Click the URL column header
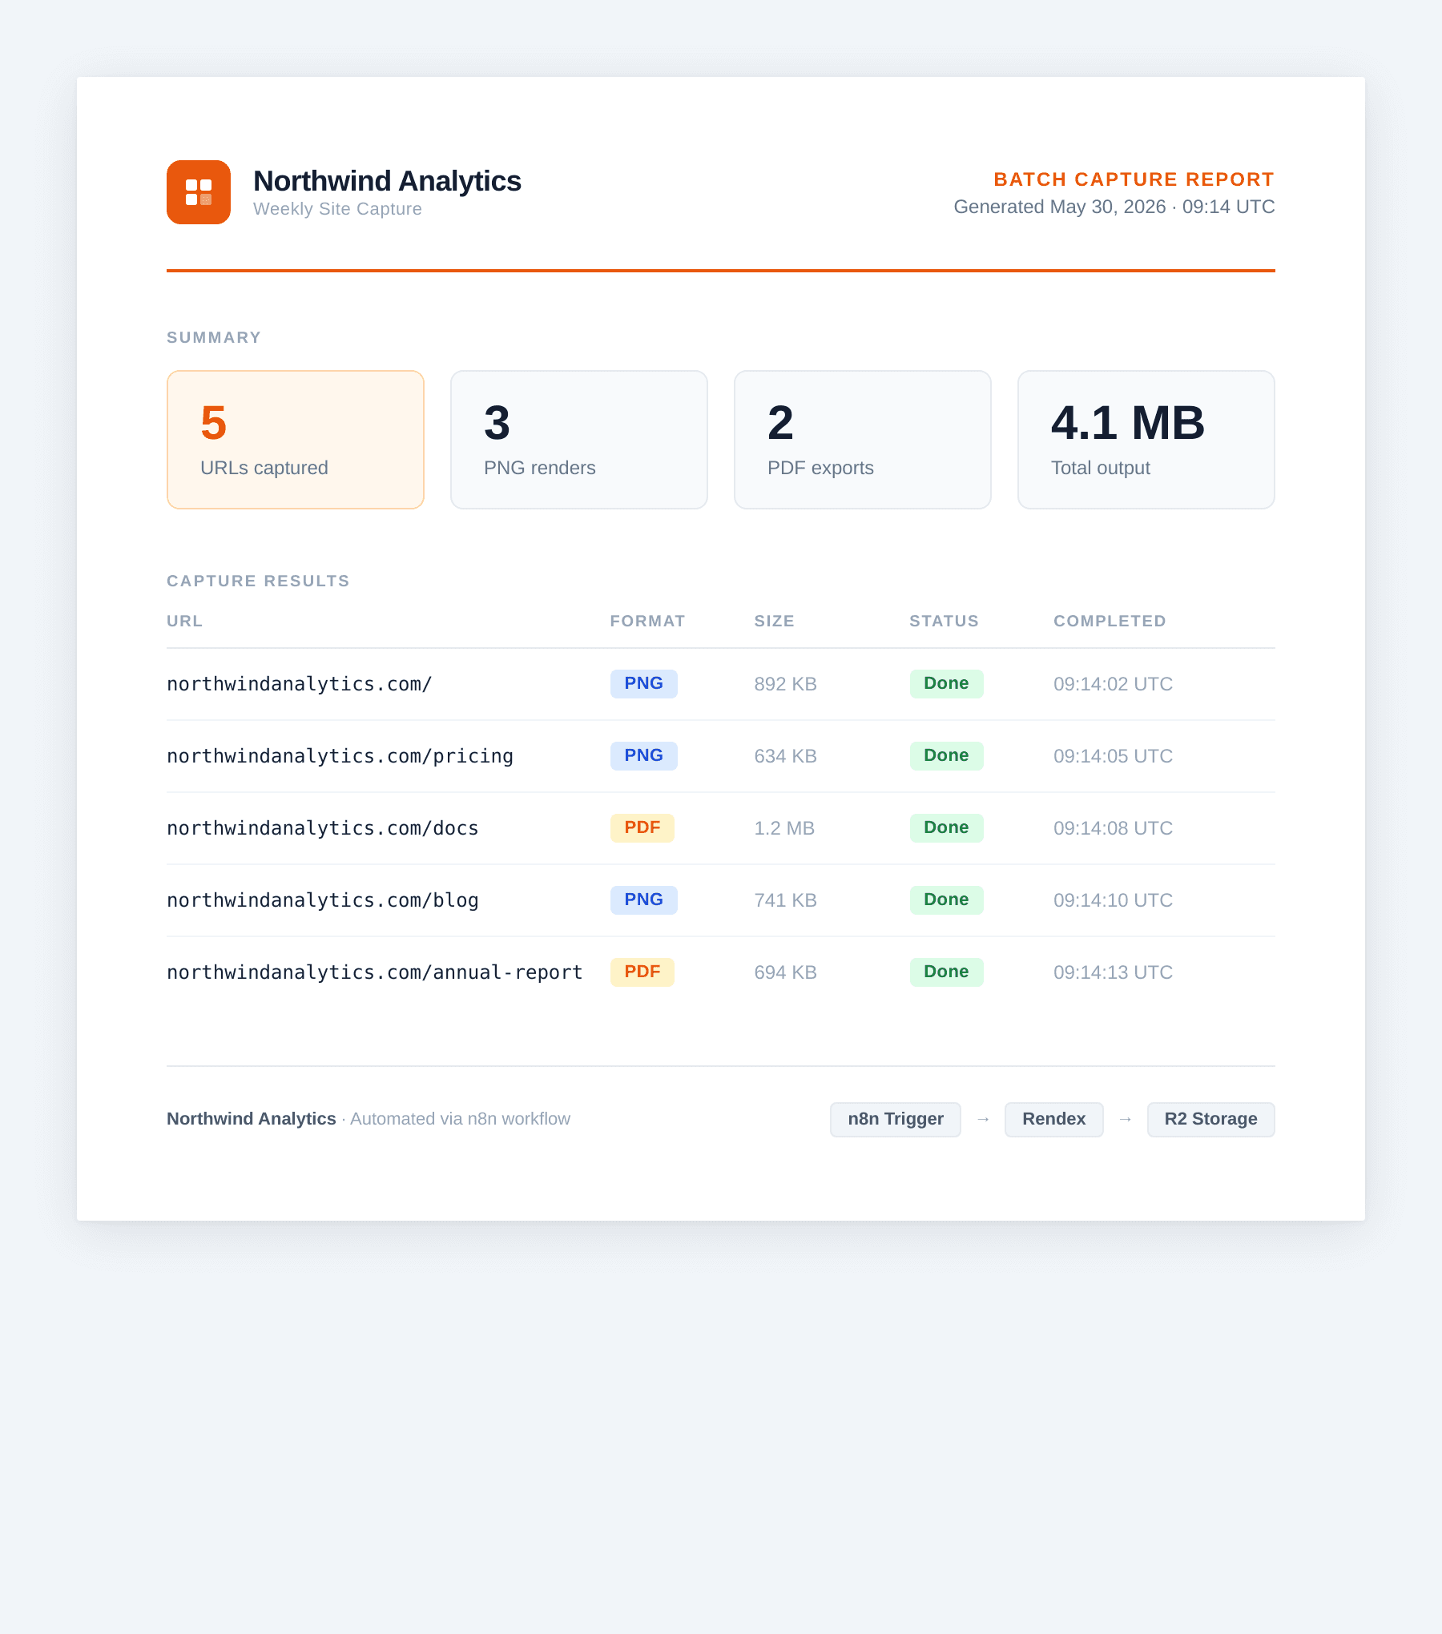1442x1634 pixels. click(x=184, y=621)
